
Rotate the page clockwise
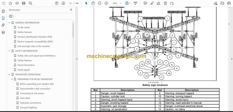pyautogui.click(x=172, y=3)
